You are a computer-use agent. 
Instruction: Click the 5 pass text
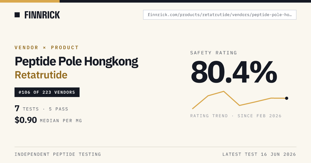pyautogui.click(x=59, y=109)
